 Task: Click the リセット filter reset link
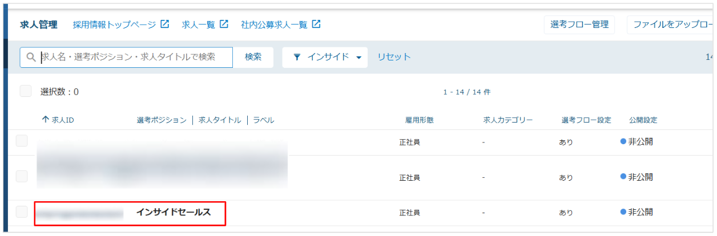click(394, 57)
